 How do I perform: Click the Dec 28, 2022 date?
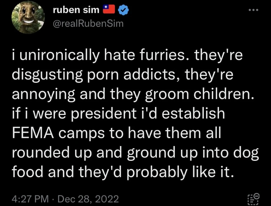(x=88, y=199)
